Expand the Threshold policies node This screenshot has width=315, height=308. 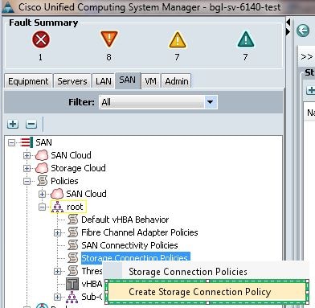[57, 271]
